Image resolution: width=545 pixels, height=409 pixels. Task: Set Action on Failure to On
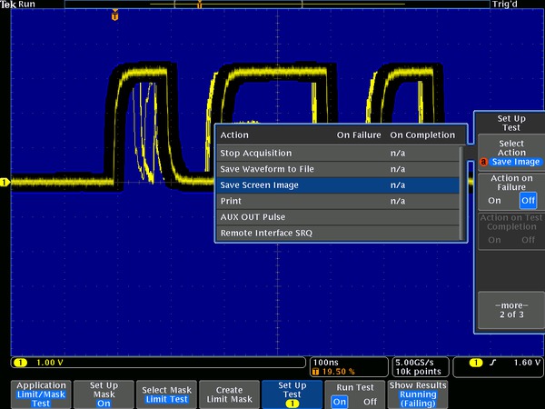point(494,200)
